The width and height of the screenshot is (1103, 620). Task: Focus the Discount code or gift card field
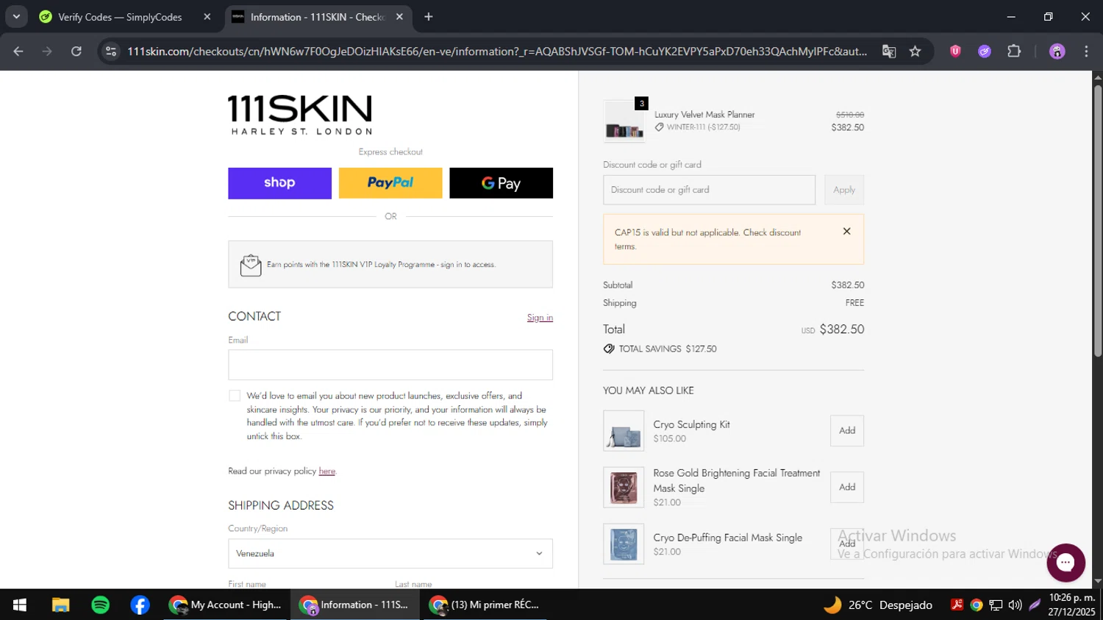point(709,190)
